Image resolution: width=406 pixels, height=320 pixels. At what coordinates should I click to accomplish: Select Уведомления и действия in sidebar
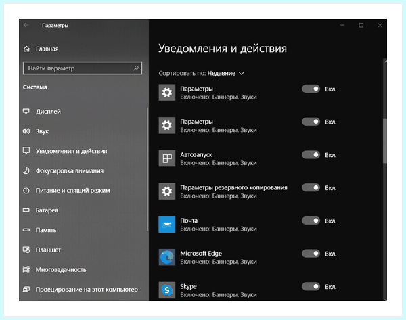click(71, 151)
